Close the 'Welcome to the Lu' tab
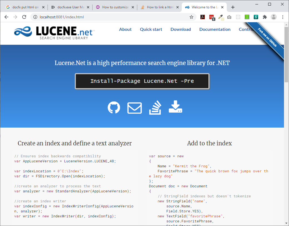Image resolution: width=289 pixels, height=226 pixels. (222, 7)
